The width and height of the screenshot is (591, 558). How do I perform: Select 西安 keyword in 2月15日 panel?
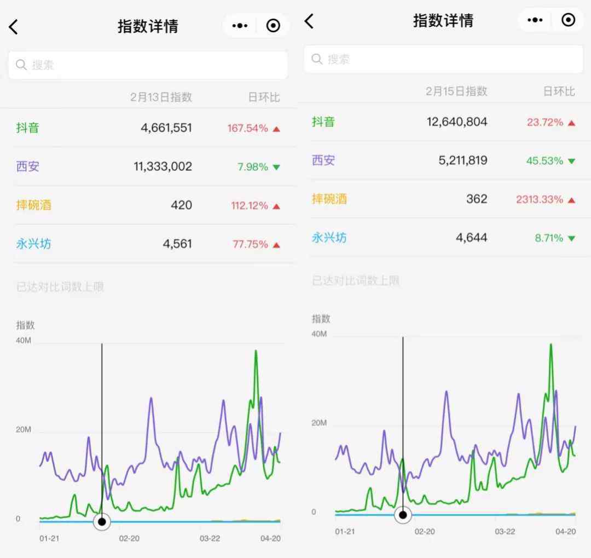coord(323,160)
